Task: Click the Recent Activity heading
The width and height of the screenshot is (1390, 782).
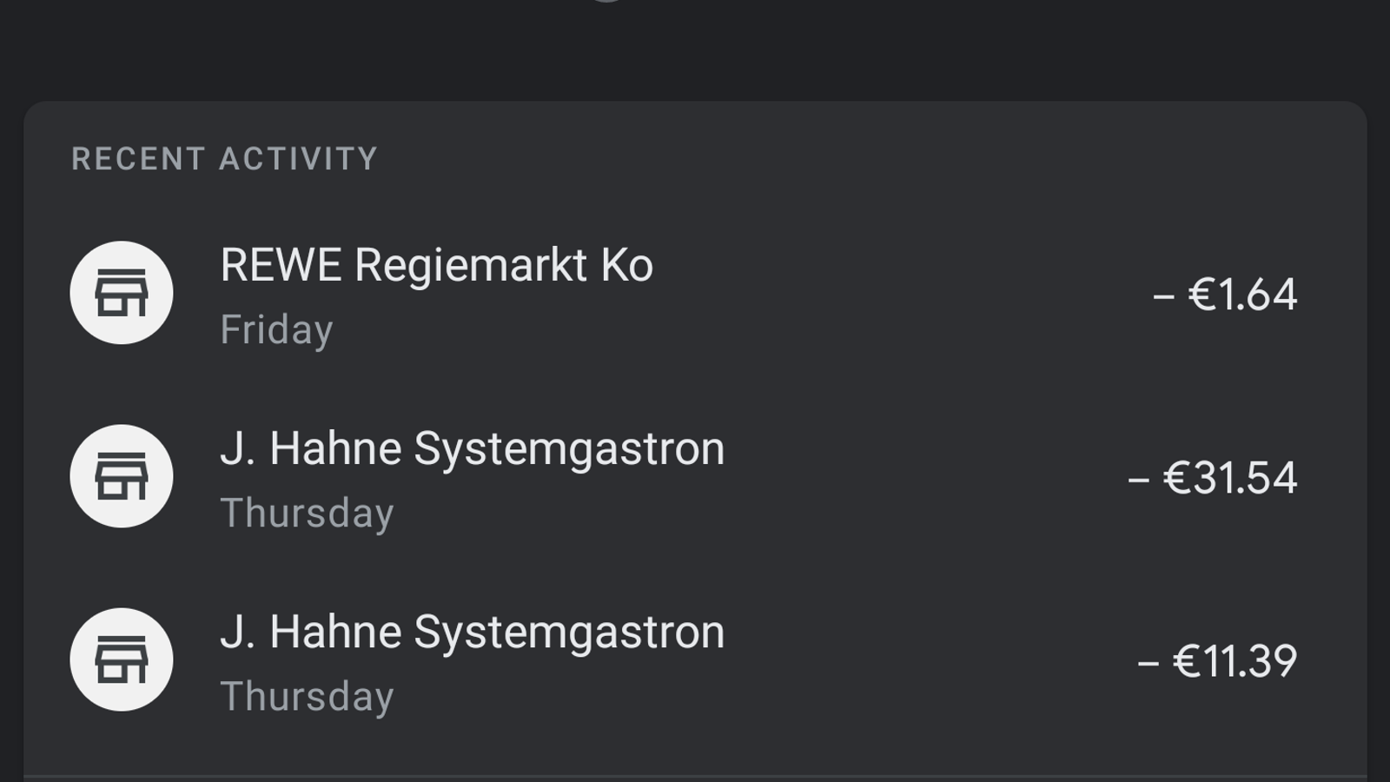Action: click(x=224, y=159)
